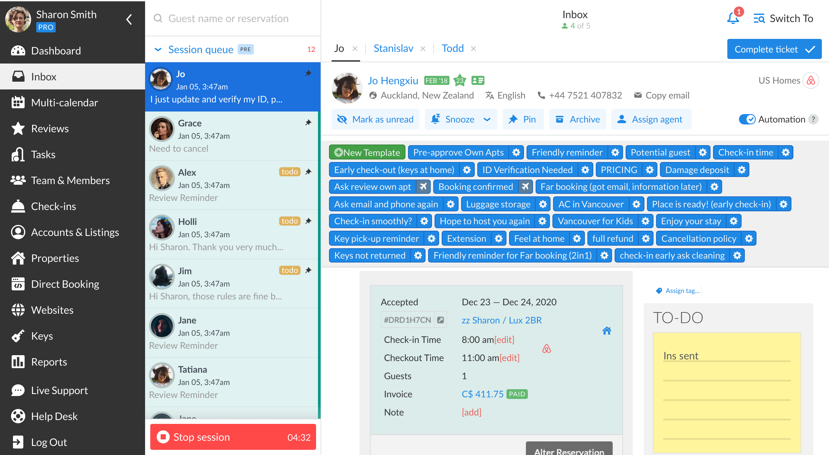This screenshot has height=455, width=829.
Task: Mark conversation as unread
Action: click(x=376, y=119)
